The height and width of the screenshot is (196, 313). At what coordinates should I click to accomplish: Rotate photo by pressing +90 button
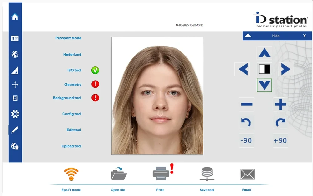tap(280, 140)
